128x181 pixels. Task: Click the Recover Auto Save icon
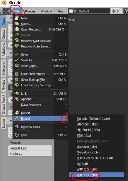point(17,46)
